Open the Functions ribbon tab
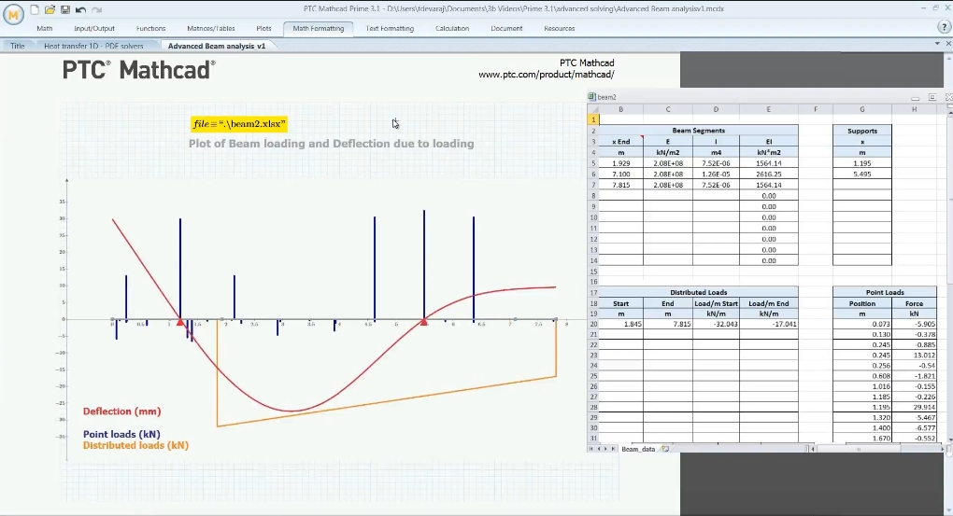This screenshot has width=953, height=516. click(x=150, y=29)
